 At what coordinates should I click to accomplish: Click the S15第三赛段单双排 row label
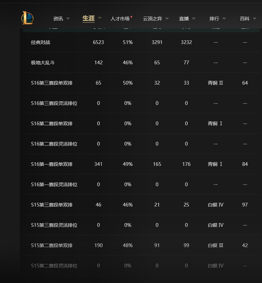[x=52, y=205]
